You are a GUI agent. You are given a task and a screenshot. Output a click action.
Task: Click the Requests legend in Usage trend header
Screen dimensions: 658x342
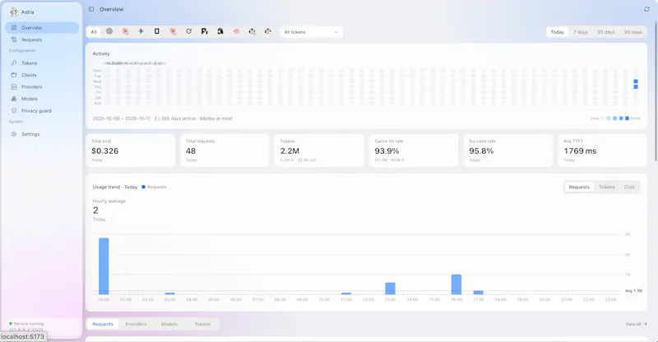pos(154,187)
